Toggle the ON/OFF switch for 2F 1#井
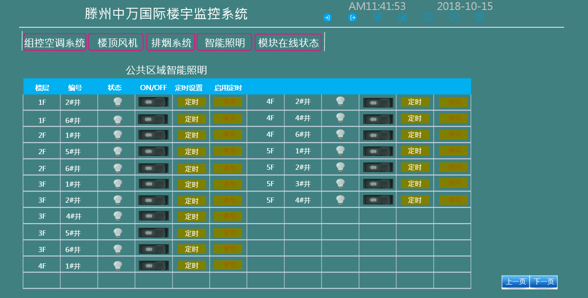The width and height of the screenshot is (588, 298). pyautogui.click(x=154, y=135)
